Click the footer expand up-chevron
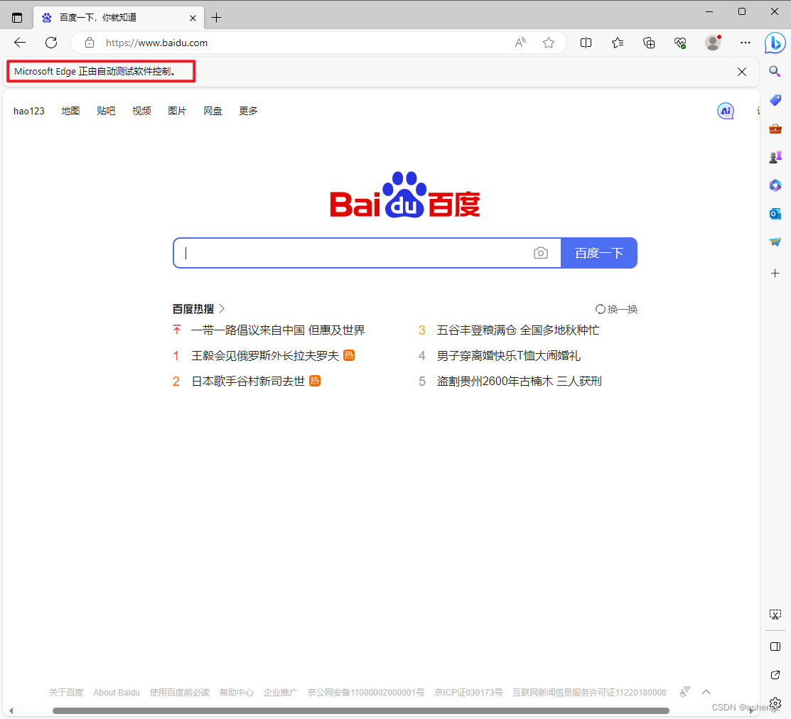The image size is (791, 719). pyautogui.click(x=706, y=692)
